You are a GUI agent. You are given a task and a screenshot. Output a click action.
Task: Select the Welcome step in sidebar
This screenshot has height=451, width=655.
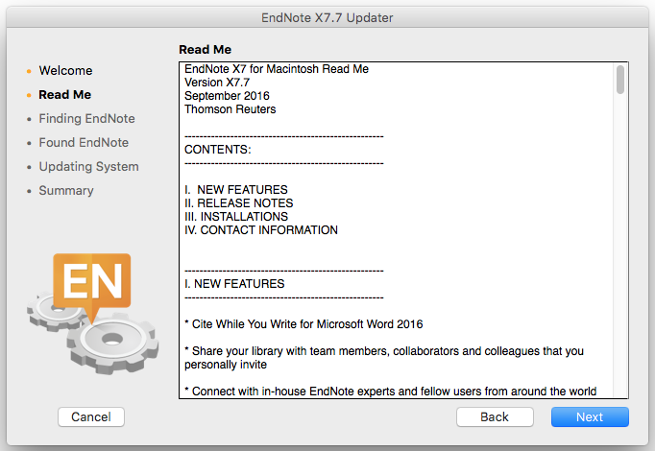pos(65,71)
